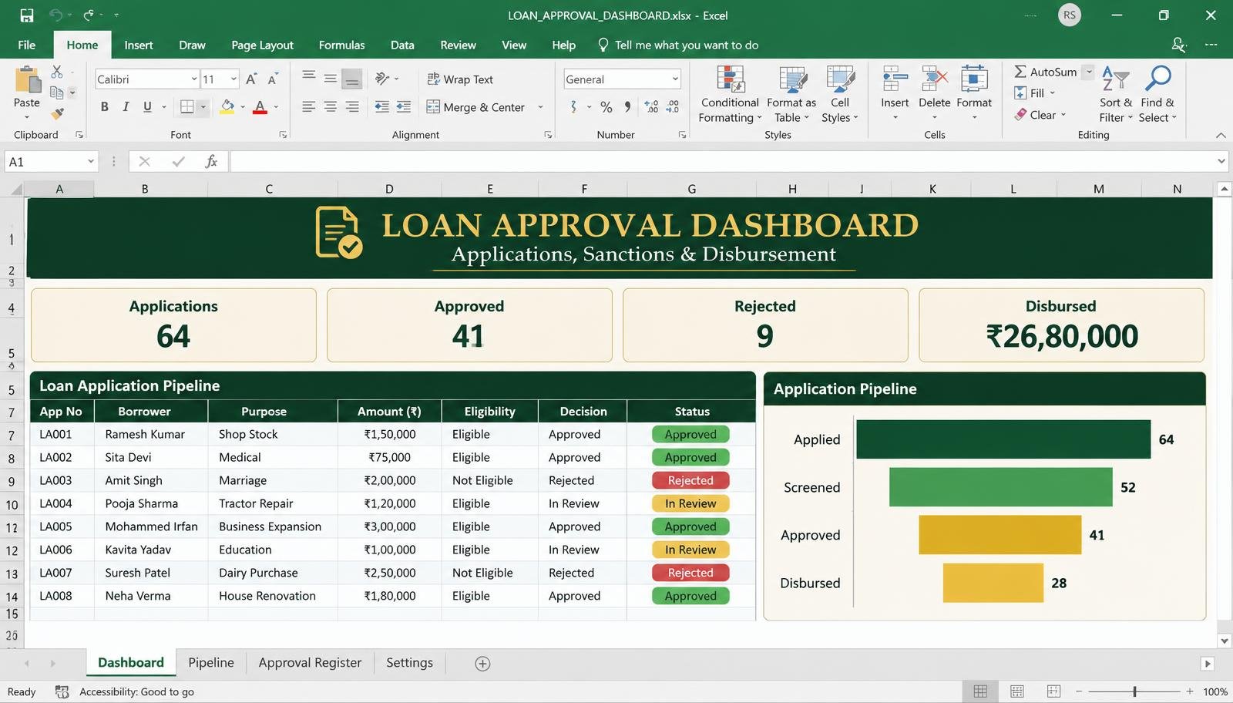Increase font size with the larger A icon
The width and height of the screenshot is (1233, 703).
click(x=251, y=79)
